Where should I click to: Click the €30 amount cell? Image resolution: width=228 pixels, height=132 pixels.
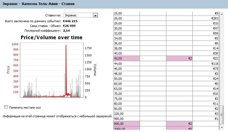[x=206, y=53]
